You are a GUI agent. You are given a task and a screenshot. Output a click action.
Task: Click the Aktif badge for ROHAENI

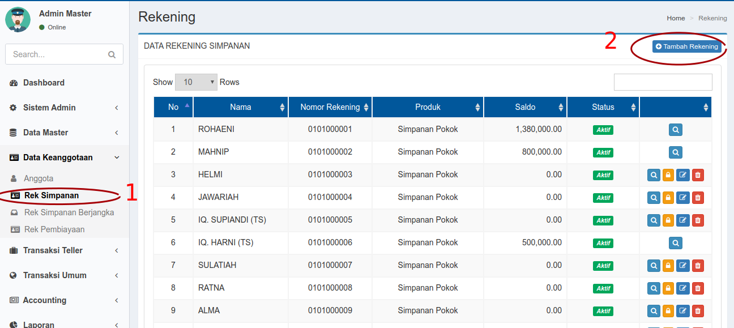[603, 130]
